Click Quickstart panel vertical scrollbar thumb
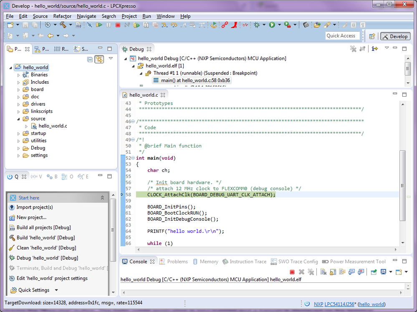The width and height of the screenshot is (417, 312). click(113, 230)
